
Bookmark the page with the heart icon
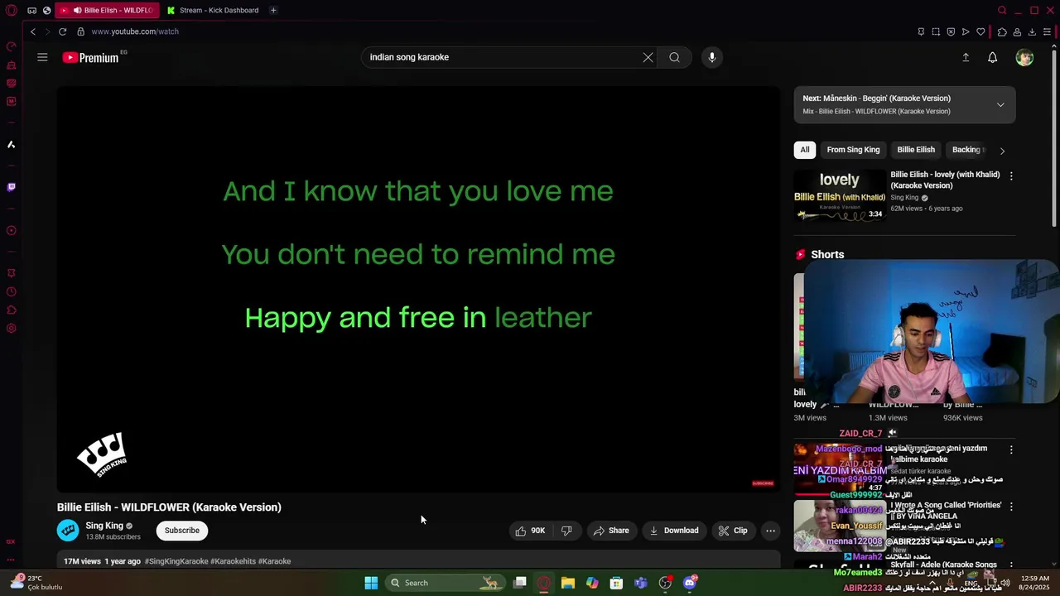coord(980,31)
